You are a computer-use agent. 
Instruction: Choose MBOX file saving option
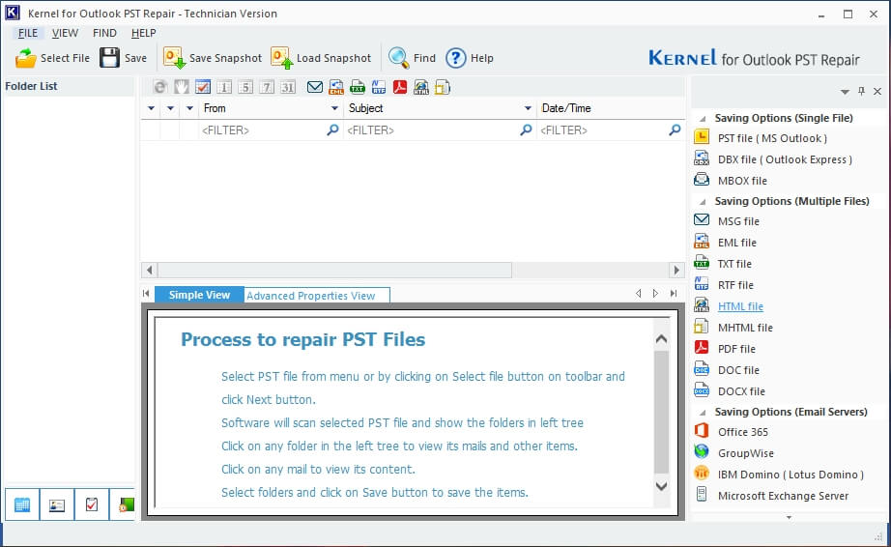(731, 181)
